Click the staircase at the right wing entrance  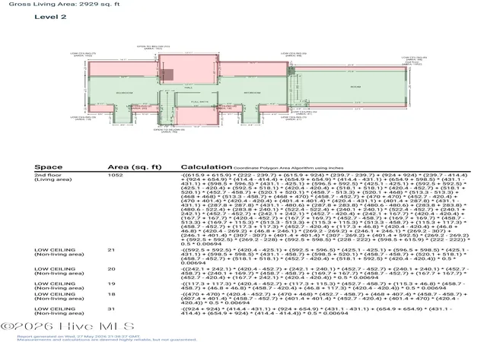[x=295, y=89]
